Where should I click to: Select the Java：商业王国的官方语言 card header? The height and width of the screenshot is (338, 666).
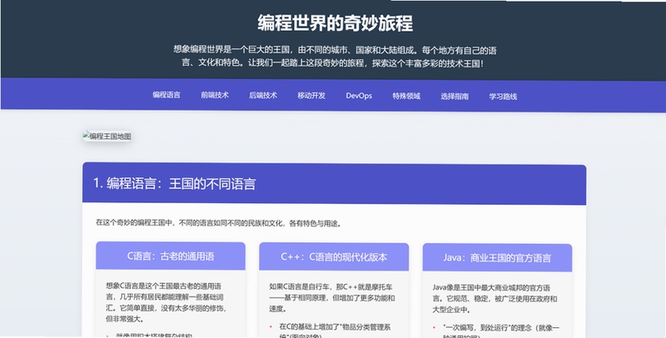point(497,257)
